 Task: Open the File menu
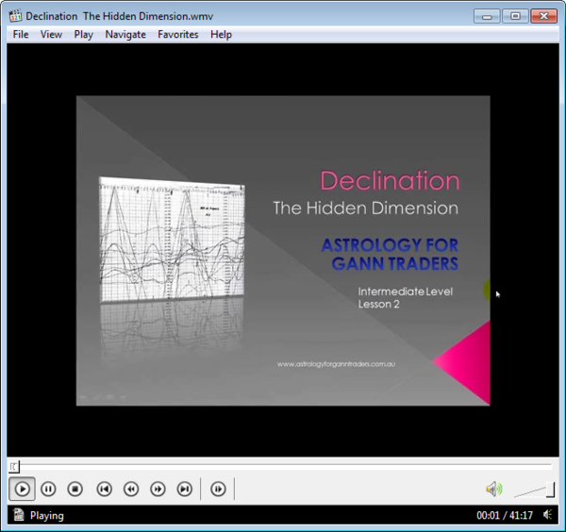coord(21,34)
